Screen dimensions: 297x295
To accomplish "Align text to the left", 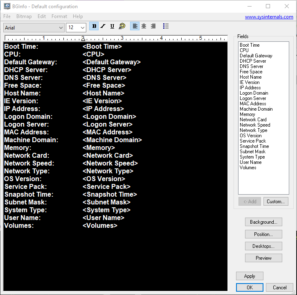I will tap(135, 26).
